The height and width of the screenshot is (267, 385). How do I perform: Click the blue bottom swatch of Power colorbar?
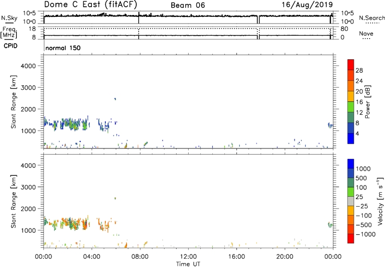(351, 138)
